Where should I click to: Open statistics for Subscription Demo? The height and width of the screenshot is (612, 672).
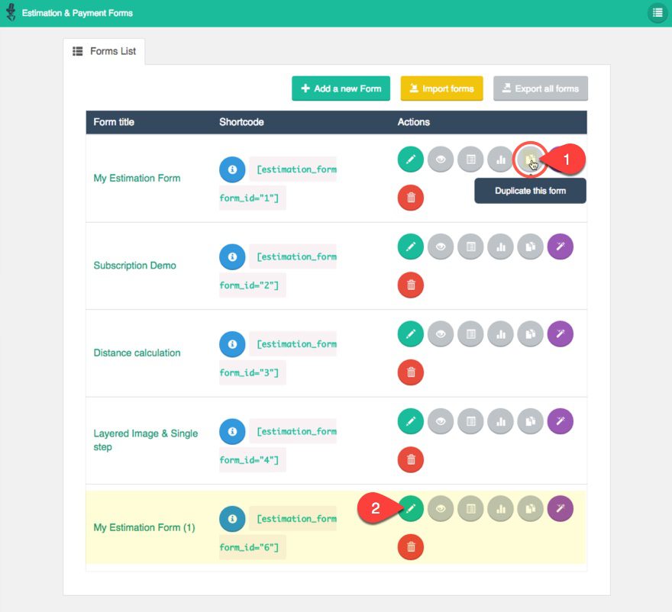tap(500, 246)
